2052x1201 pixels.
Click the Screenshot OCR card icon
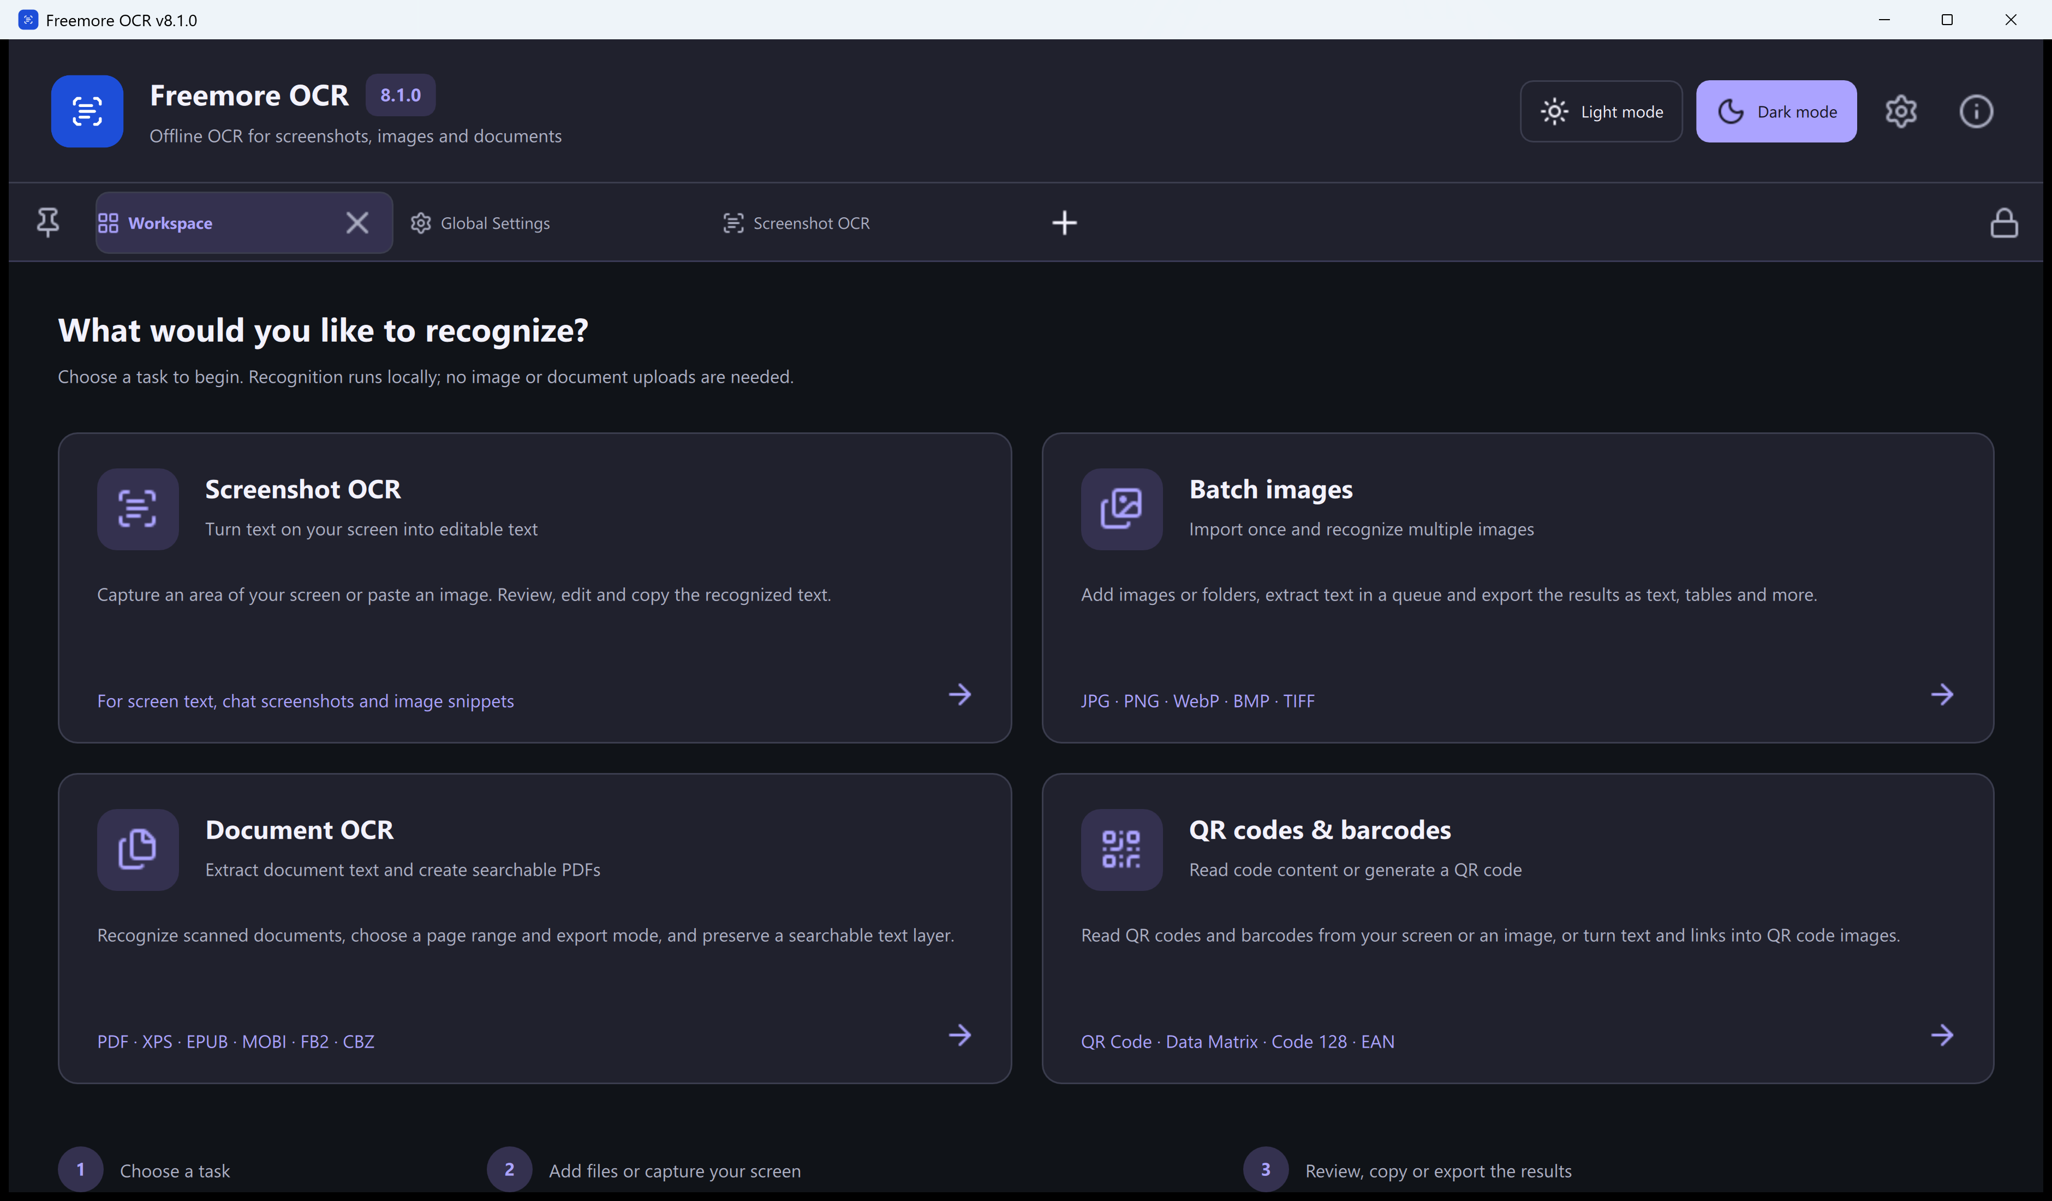(x=138, y=508)
